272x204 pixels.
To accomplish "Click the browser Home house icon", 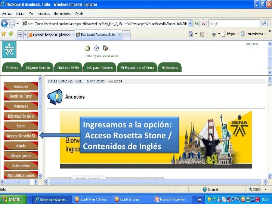I will 191,34.
